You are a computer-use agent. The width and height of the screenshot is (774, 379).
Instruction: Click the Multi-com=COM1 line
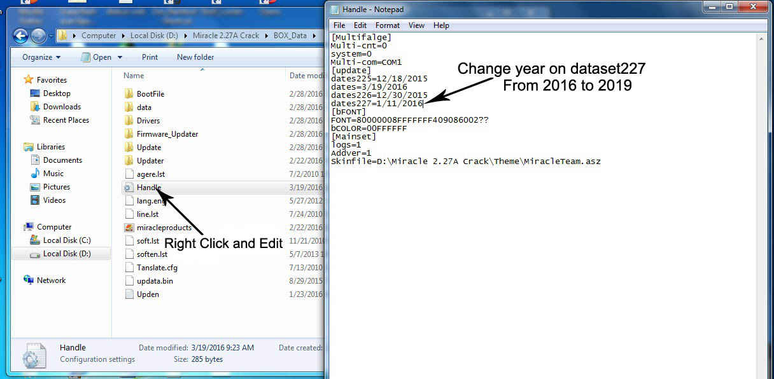(x=366, y=62)
